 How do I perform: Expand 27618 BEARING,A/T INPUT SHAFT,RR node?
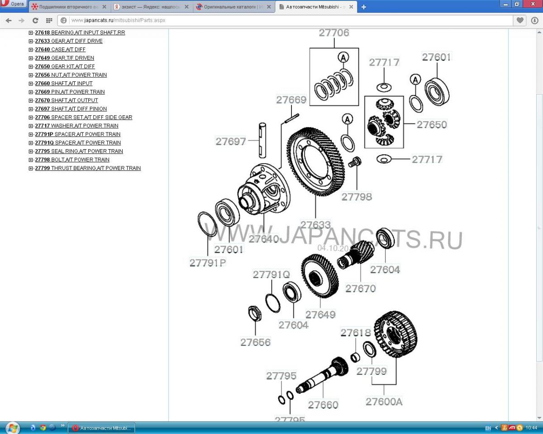tap(31, 33)
